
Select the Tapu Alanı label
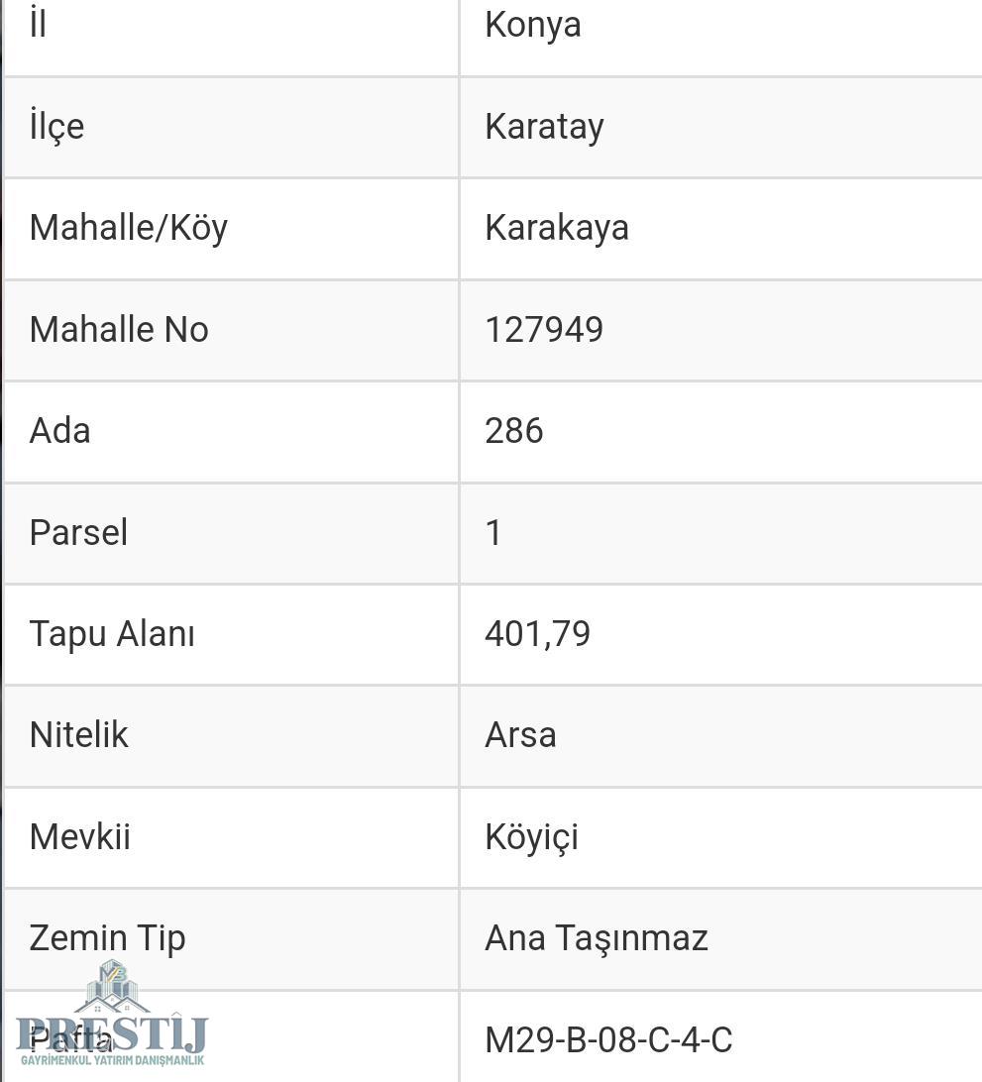click(x=112, y=634)
